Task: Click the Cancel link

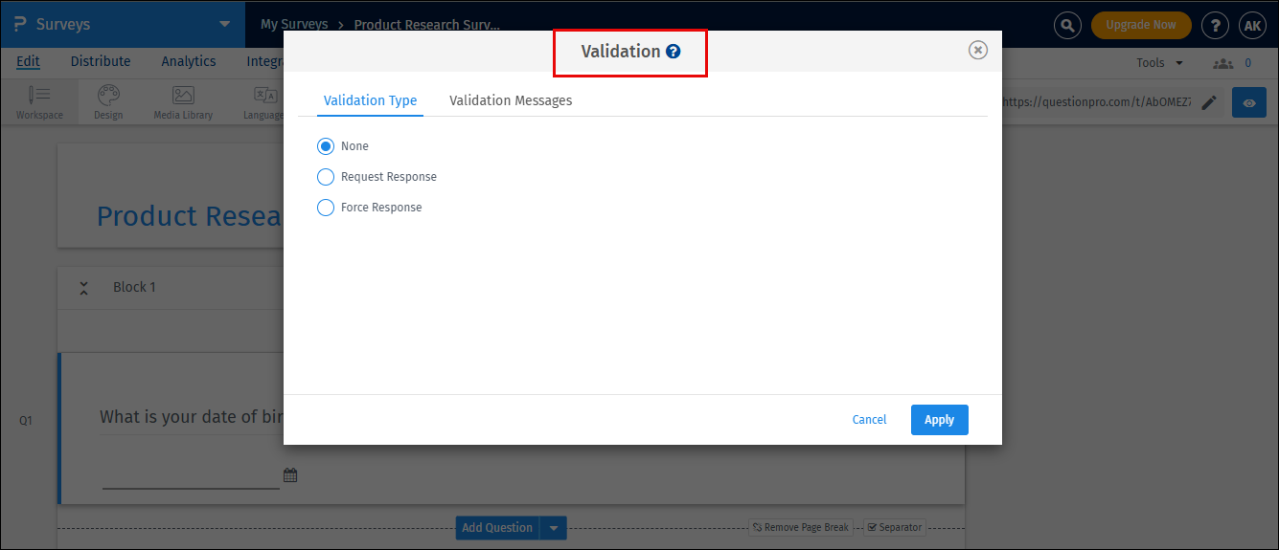Action: tap(869, 420)
